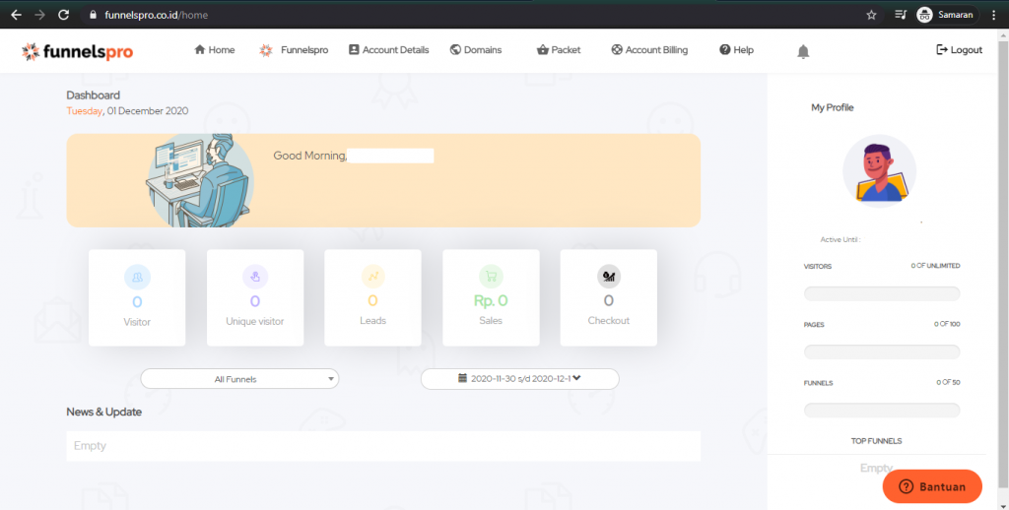The width and height of the screenshot is (1009, 510).
Task: Reload the page in the browser
Action: 63,15
